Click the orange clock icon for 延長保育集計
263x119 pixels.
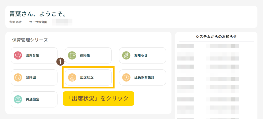(126, 78)
